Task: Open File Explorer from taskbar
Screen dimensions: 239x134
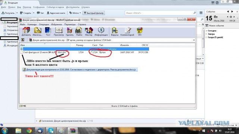Action: coord(18,131)
